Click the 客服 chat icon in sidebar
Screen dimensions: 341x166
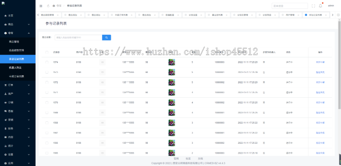pos(5,111)
